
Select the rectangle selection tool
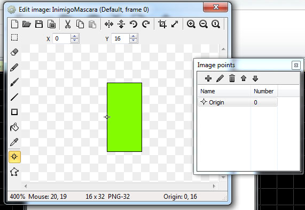click(14, 37)
